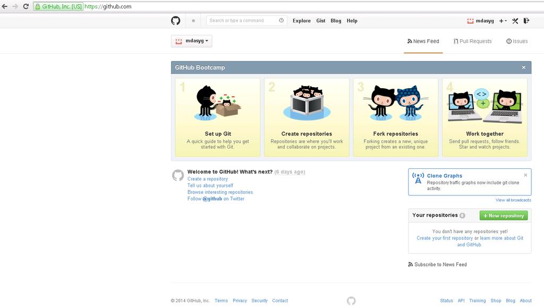Open Help in the top navigation
The image size is (544, 307).
(x=352, y=21)
